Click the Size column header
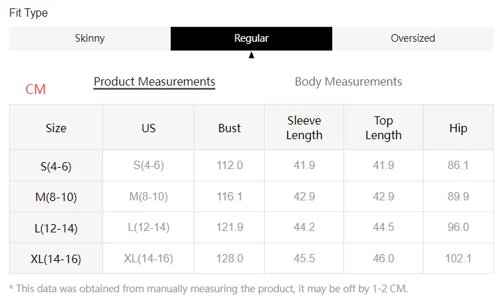Viewport: 496px width, 302px height. coord(56,128)
